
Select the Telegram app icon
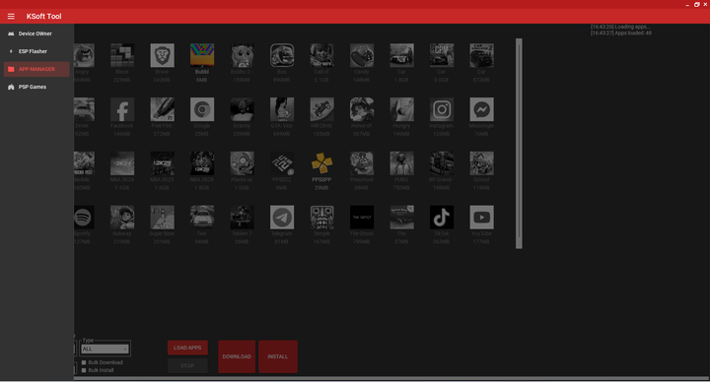pos(282,218)
